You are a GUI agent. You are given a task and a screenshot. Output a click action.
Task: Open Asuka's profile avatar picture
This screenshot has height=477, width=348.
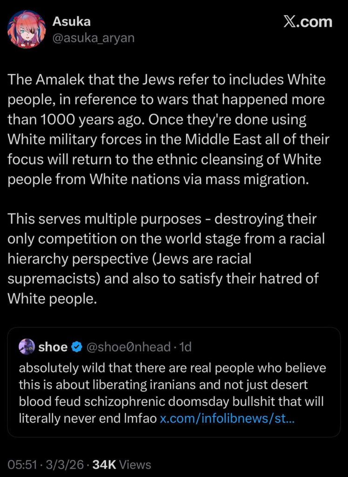click(x=27, y=29)
